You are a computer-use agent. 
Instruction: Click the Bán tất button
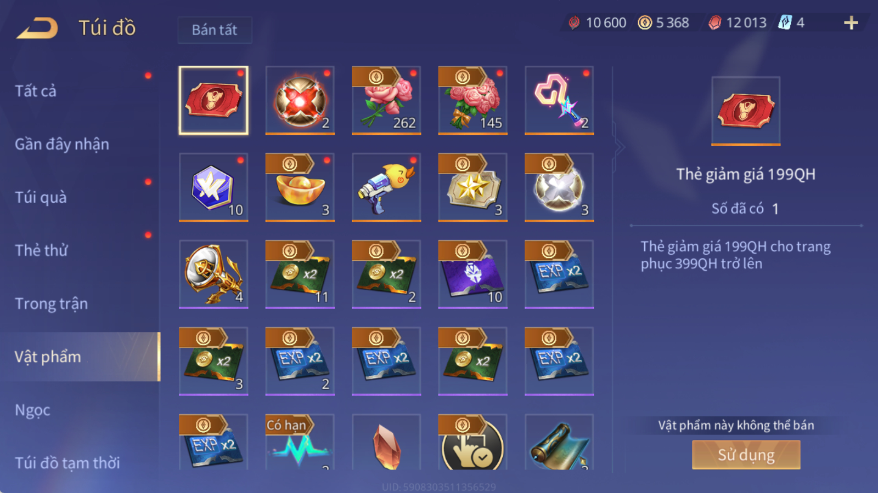click(x=215, y=30)
